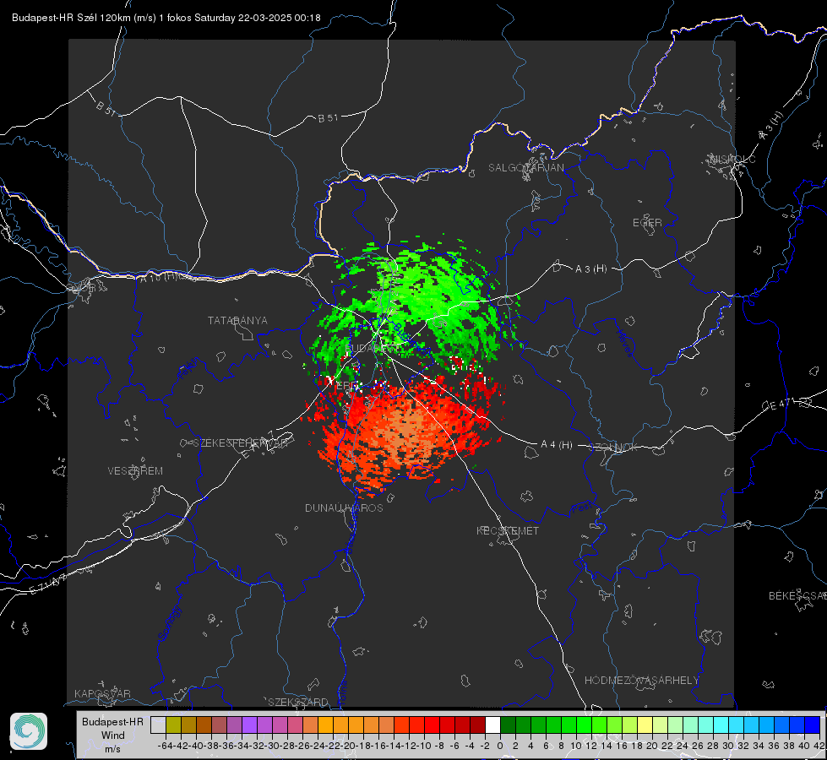The width and height of the screenshot is (827, 760).
Task: Pick the cyan swatch at 28-30 m/s
Action: click(721, 725)
